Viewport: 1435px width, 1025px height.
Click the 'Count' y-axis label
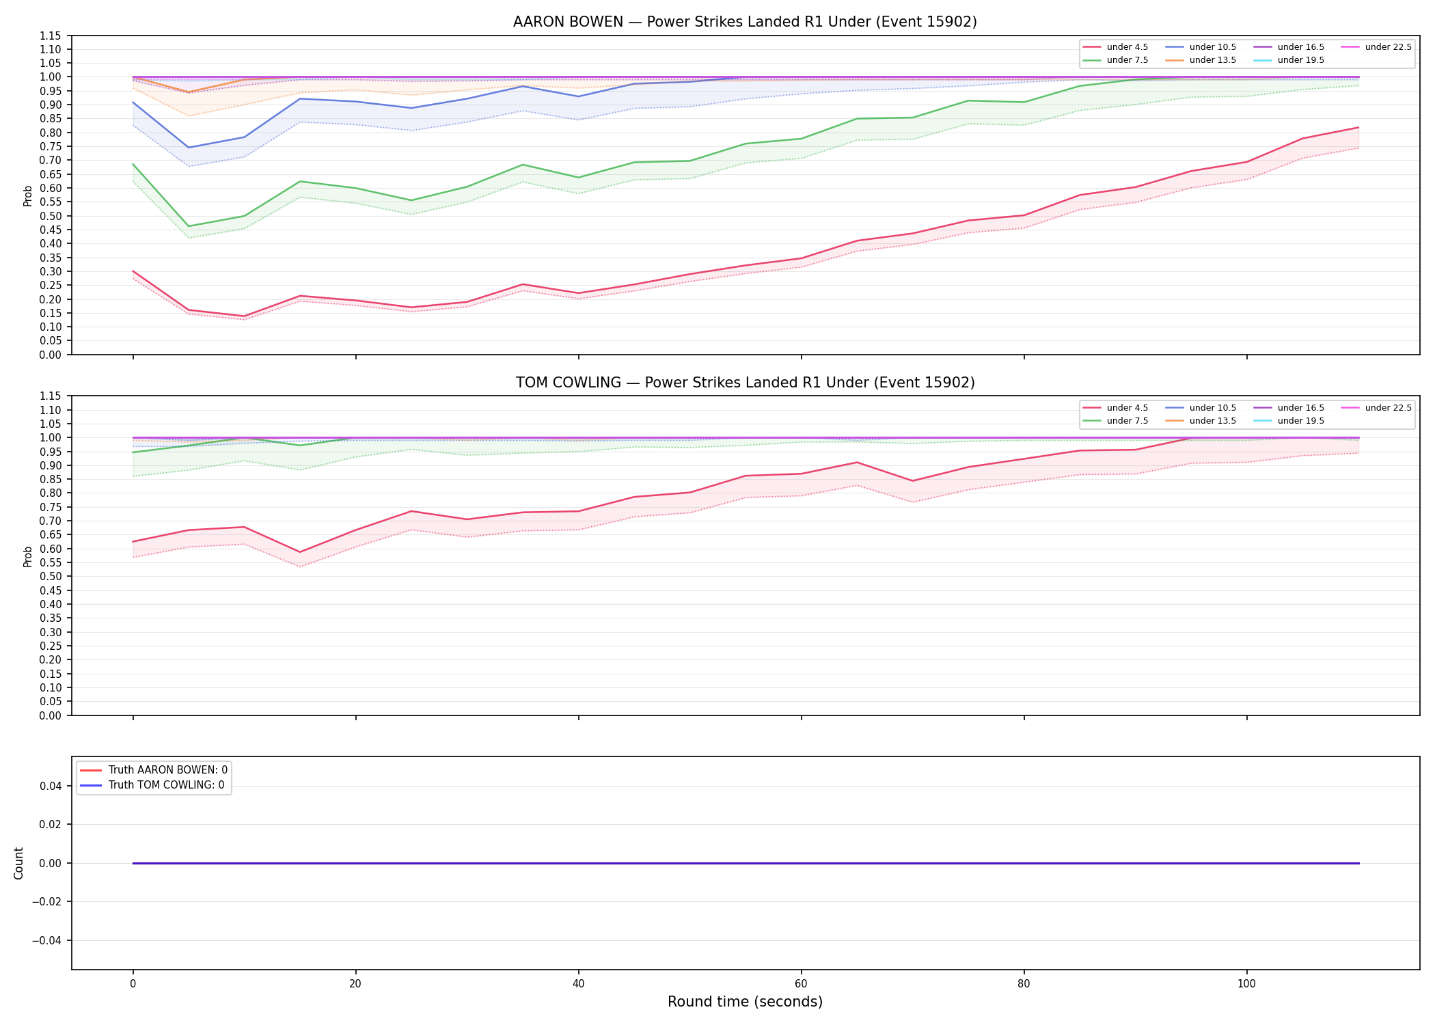click(x=18, y=863)
